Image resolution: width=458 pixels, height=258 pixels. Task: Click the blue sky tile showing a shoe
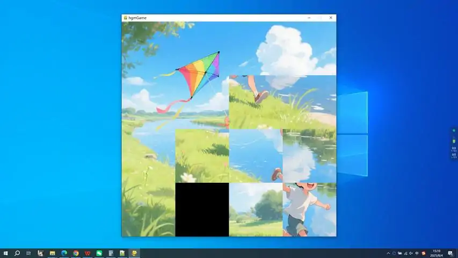tap(256, 156)
